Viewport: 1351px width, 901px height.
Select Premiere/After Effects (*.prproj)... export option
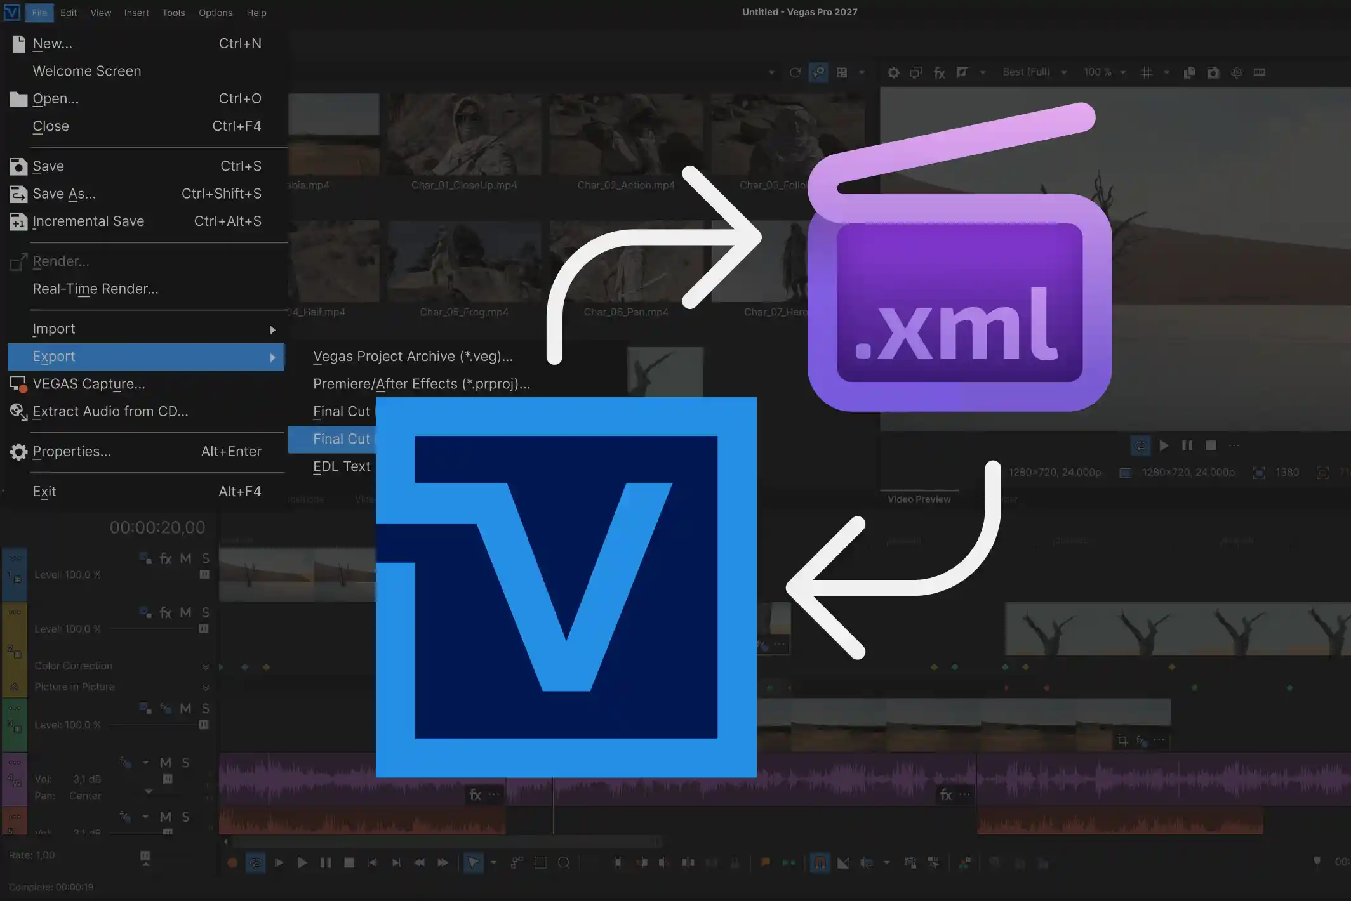[422, 384]
